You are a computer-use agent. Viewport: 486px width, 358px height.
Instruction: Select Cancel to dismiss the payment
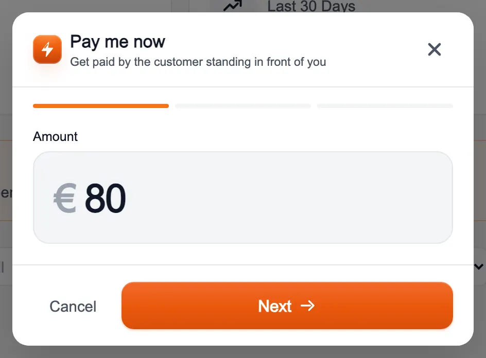click(73, 306)
